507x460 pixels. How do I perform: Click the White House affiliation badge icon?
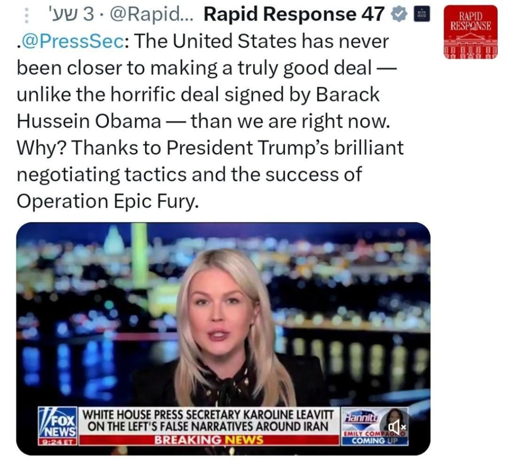[422, 14]
